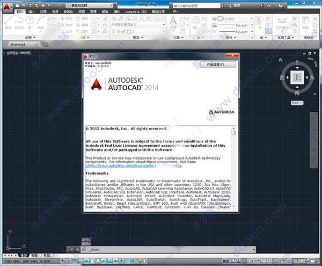Open the AutoCAD application menu logo

[x=7, y=7]
